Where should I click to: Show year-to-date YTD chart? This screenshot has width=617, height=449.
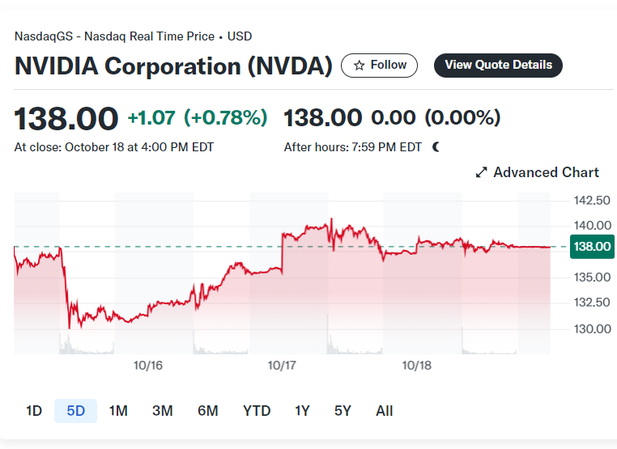pos(257,411)
